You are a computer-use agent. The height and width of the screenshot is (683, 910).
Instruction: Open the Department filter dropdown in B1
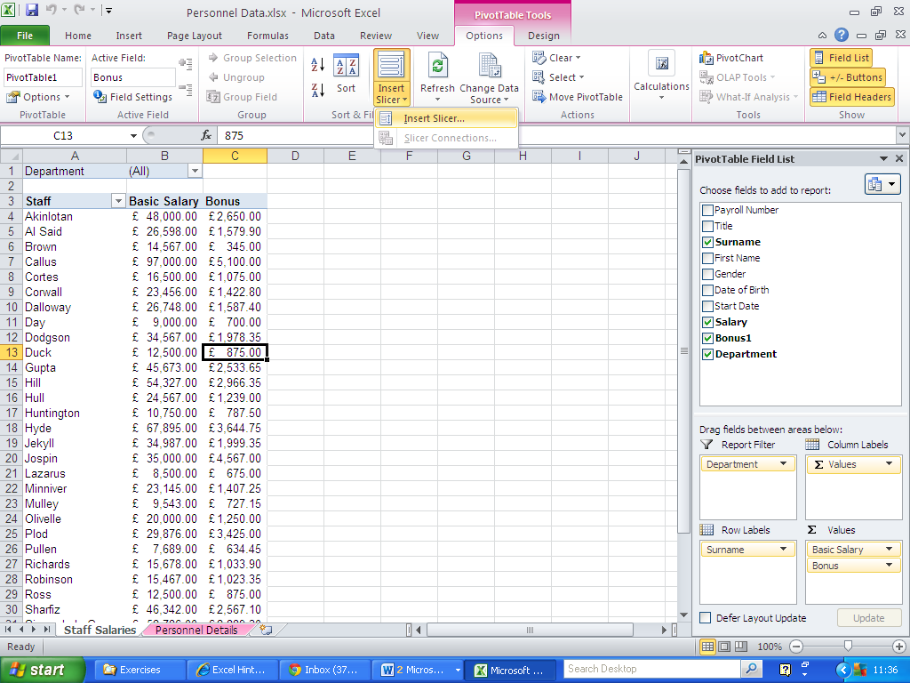[x=195, y=171]
